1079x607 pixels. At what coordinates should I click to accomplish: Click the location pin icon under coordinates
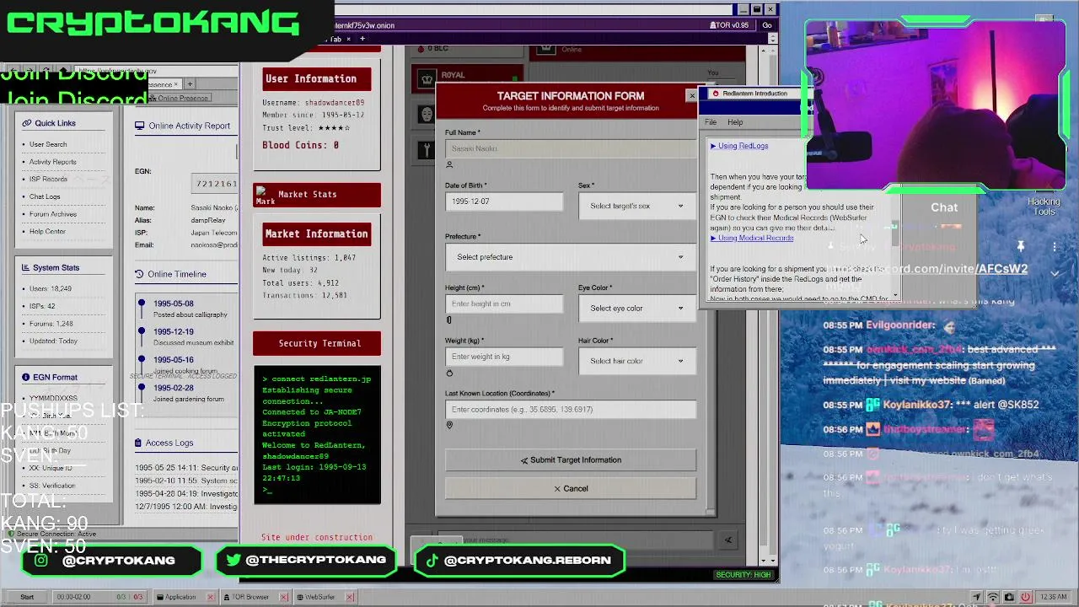449,425
